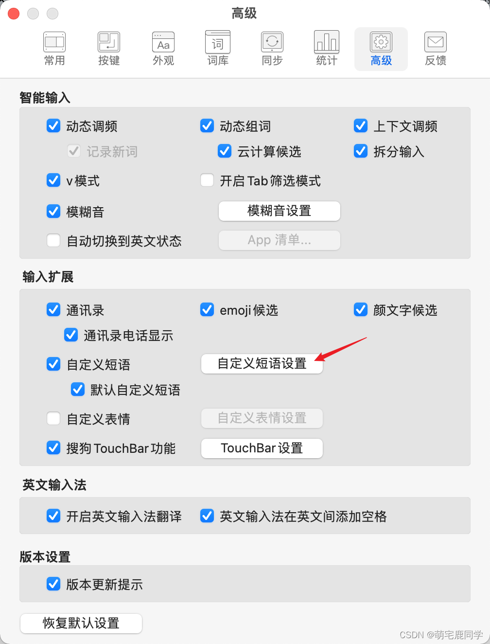Click the 模糊音设置 button
This screenshot has width=490, height=644.
pos(280,211)
